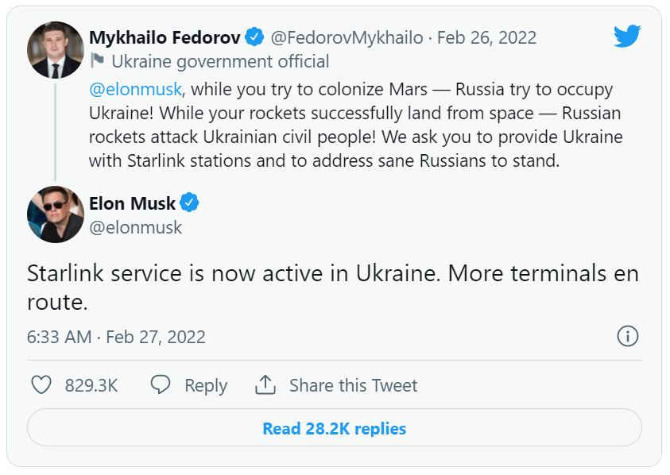Open Read 28.2K replies
This screenshot has height=475, width=670.
click(x=334, y=429)
